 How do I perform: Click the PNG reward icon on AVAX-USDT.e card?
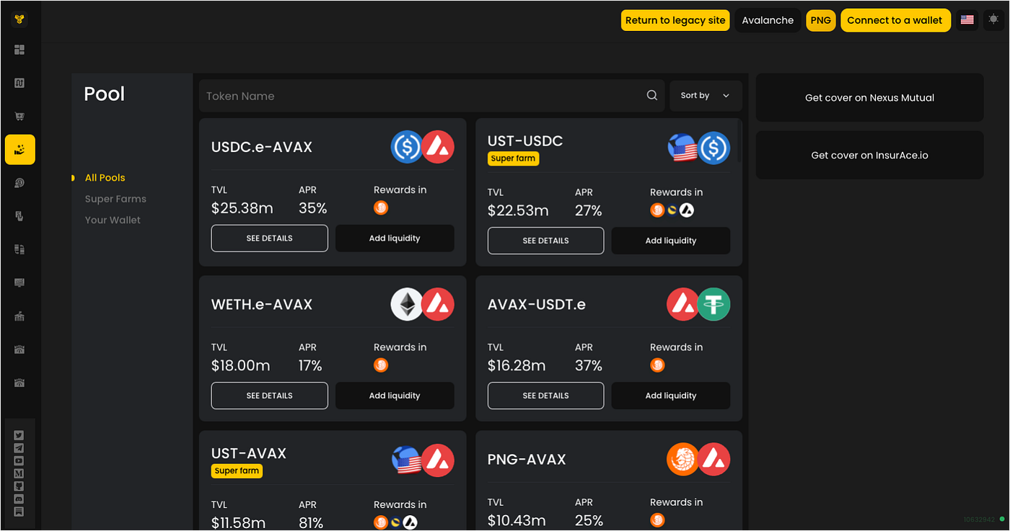click(x=657, y=365)
